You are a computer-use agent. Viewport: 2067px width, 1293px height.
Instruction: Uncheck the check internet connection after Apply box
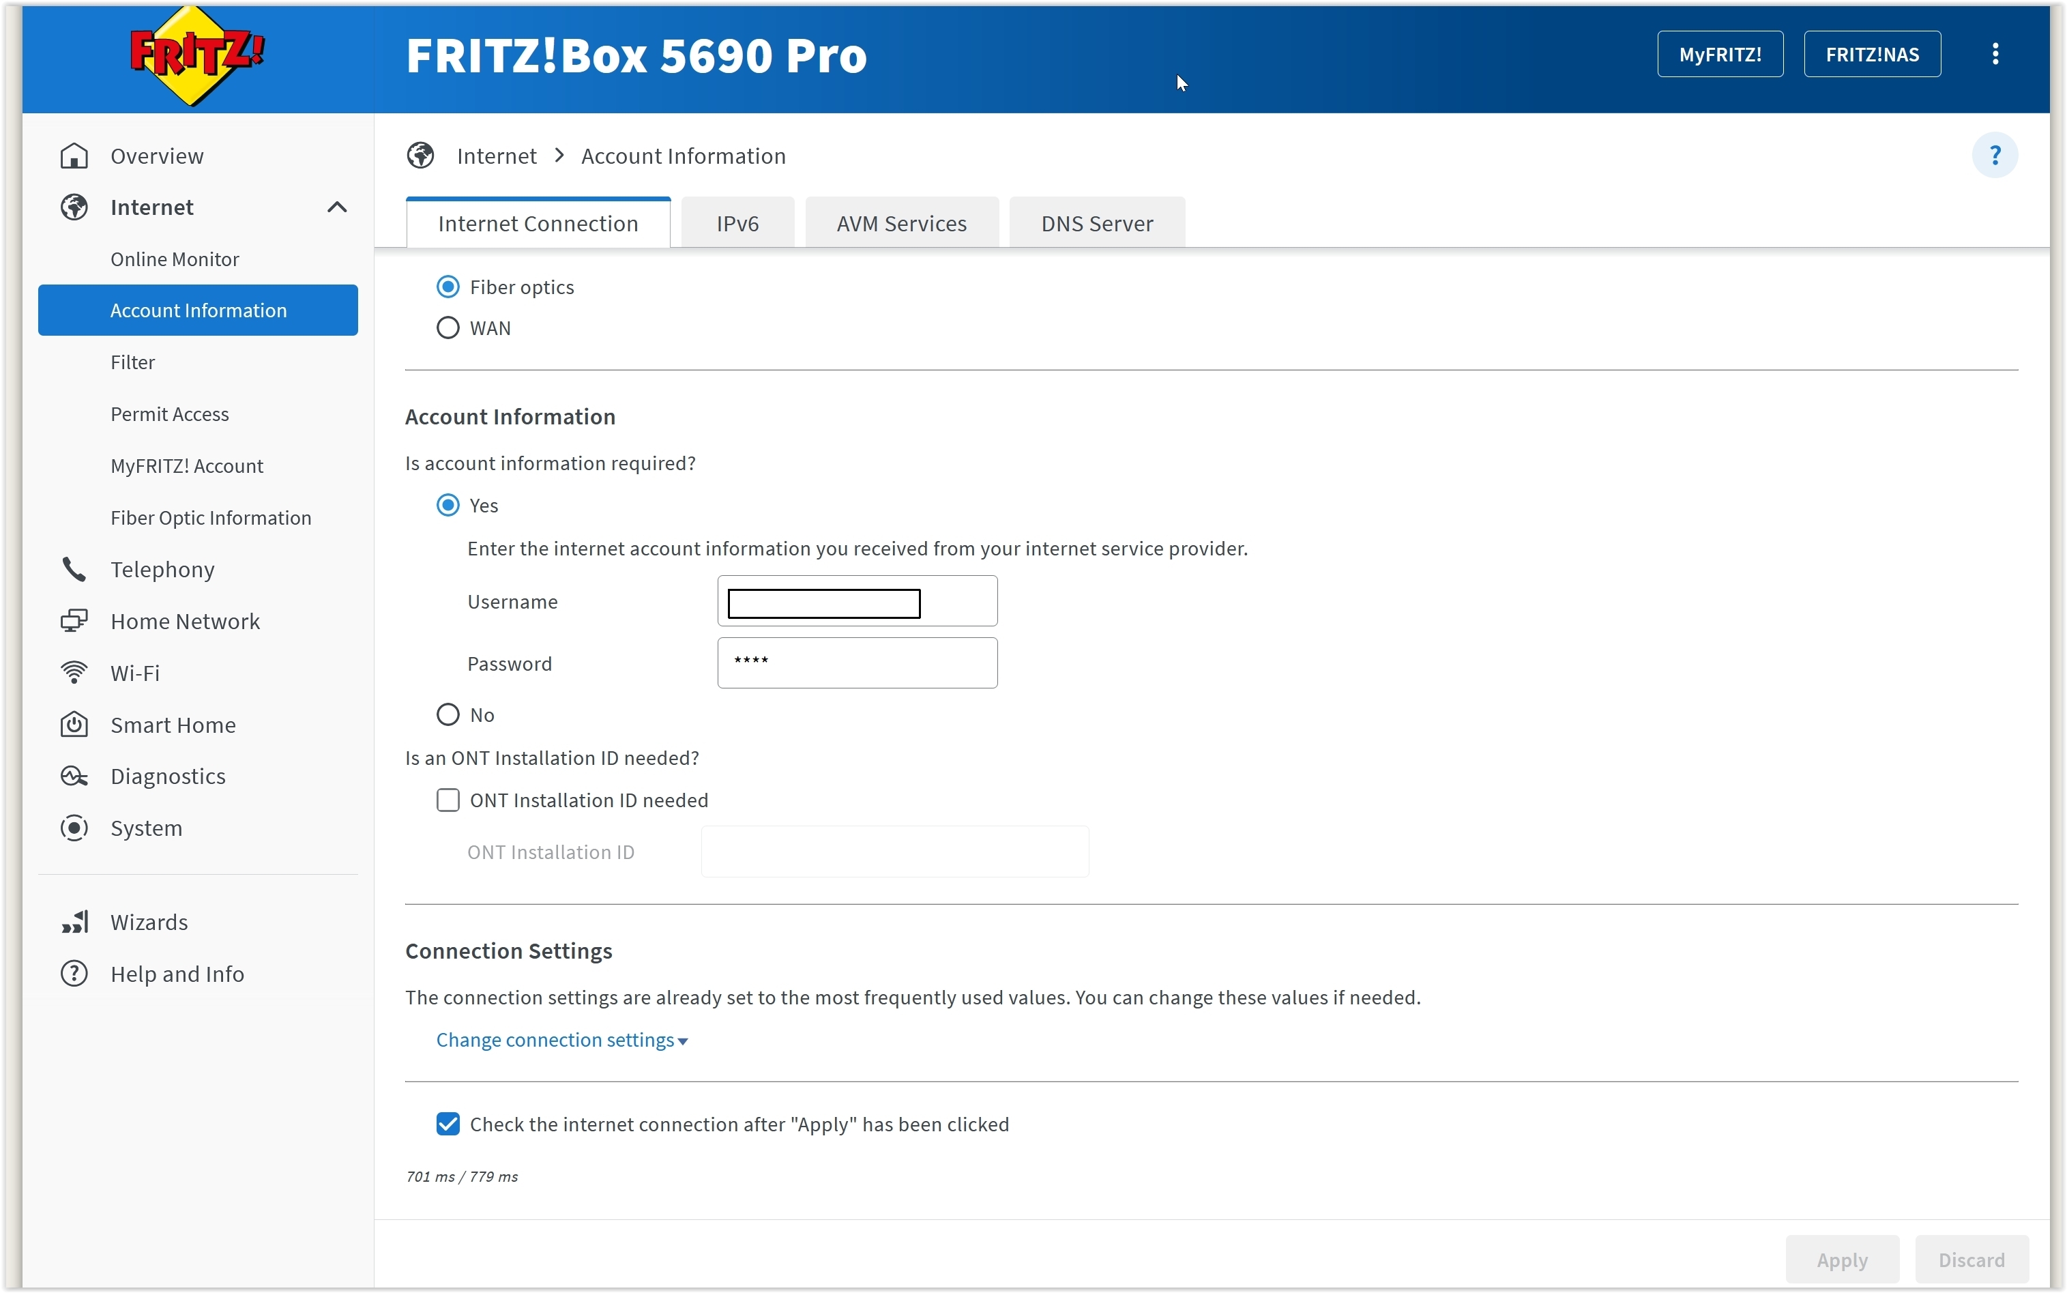[x=448, y=1124]
